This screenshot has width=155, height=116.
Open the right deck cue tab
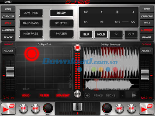[x=147, y=37]
